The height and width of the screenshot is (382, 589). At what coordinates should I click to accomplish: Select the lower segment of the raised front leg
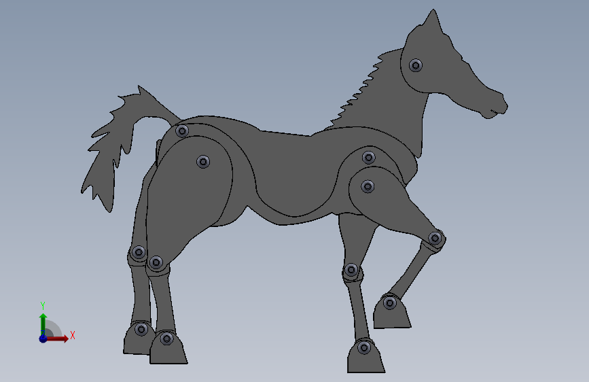413,271
